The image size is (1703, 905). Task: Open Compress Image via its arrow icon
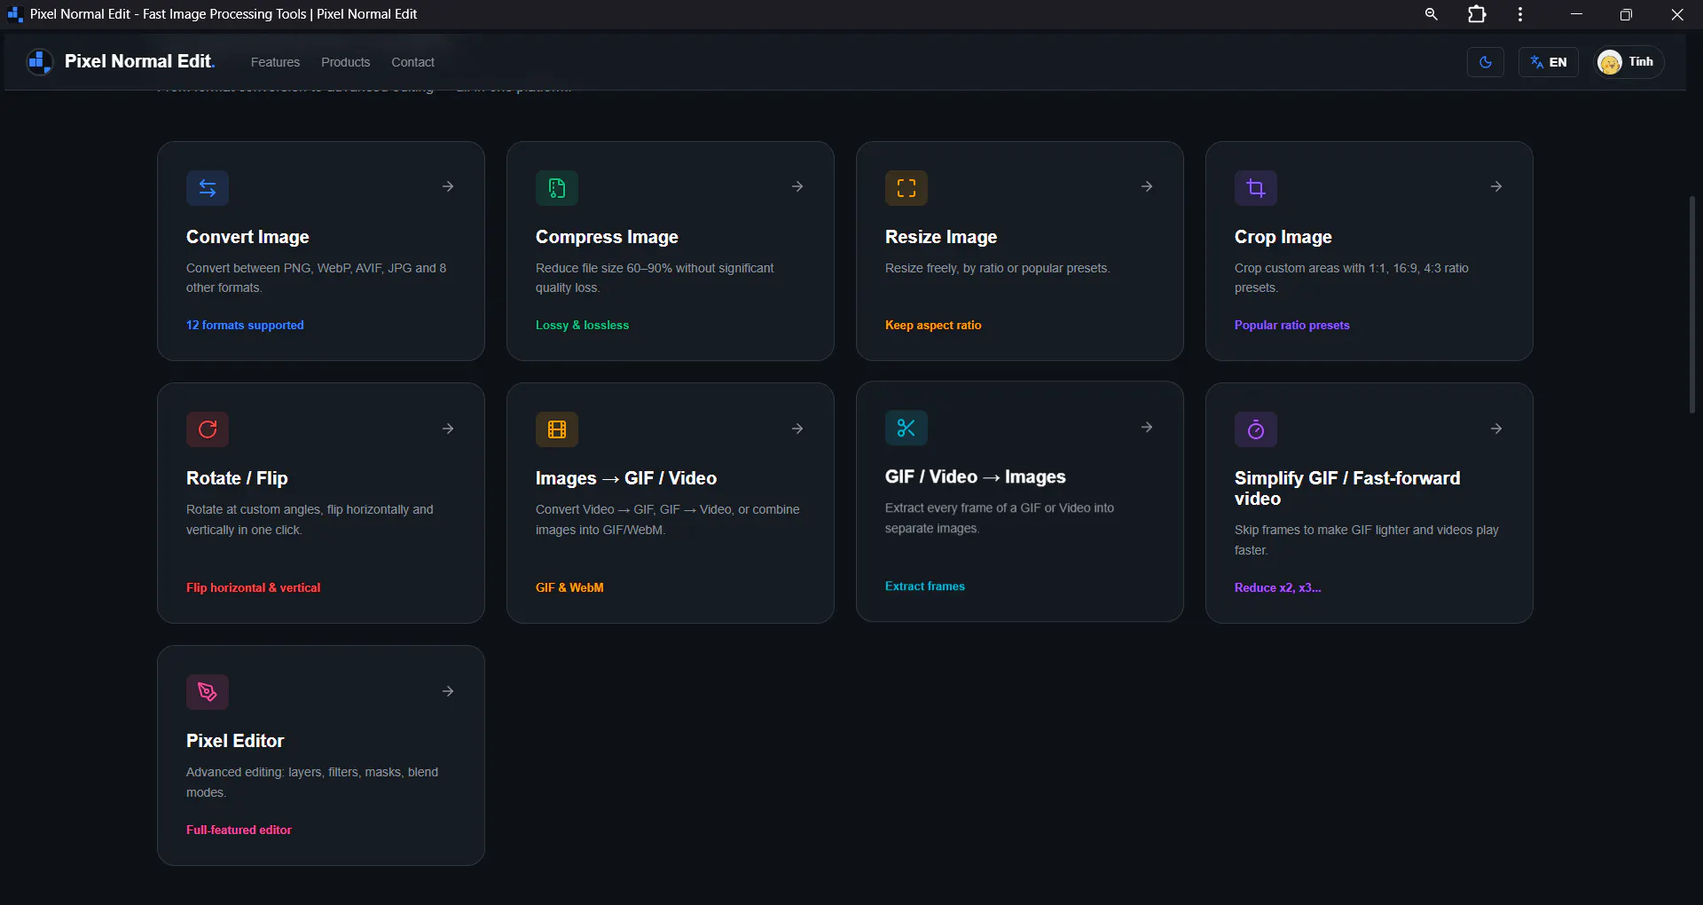click(797, 186)
